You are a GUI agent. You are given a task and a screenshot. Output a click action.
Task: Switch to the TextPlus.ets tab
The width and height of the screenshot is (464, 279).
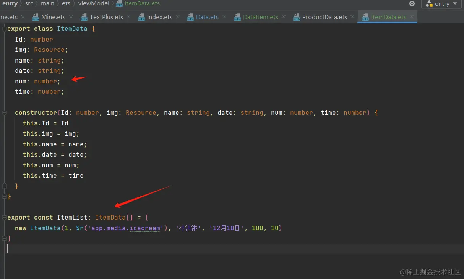[106, 17]
